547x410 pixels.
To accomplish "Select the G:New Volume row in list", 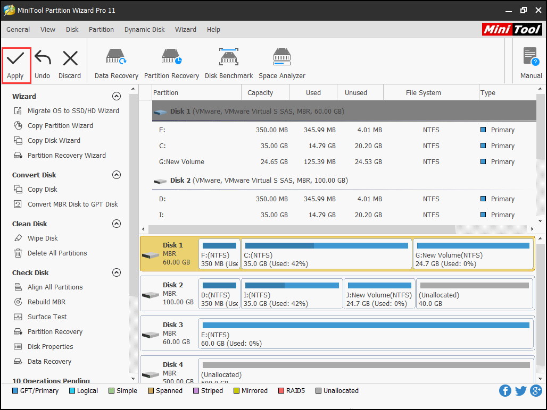I will click(344, 162).
